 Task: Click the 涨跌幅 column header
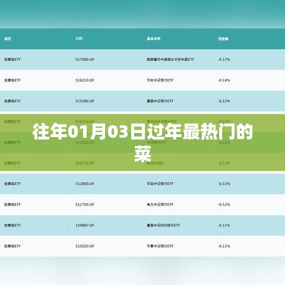pyautogui.click(x=223, y=39)
